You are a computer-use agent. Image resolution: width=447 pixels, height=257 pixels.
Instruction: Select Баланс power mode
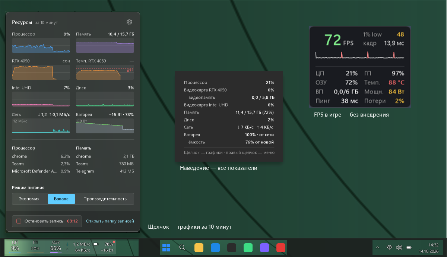click(x=61, y=199)
